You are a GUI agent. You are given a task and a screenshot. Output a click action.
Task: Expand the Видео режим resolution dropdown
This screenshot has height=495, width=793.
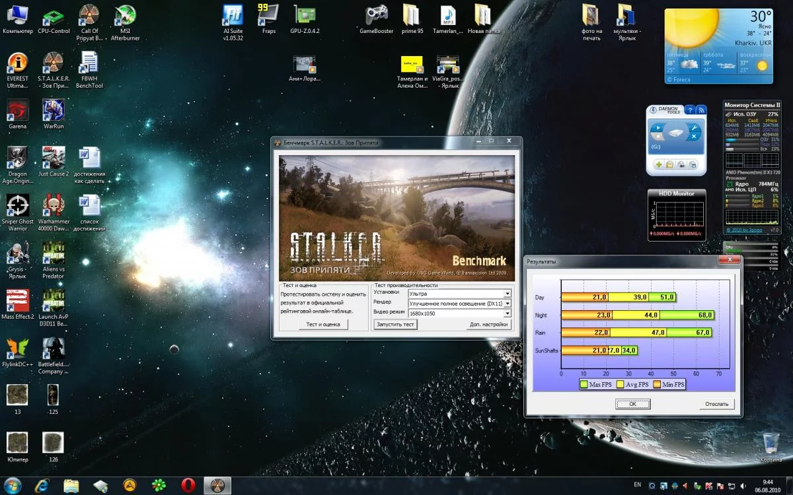(x=507, y=313)
